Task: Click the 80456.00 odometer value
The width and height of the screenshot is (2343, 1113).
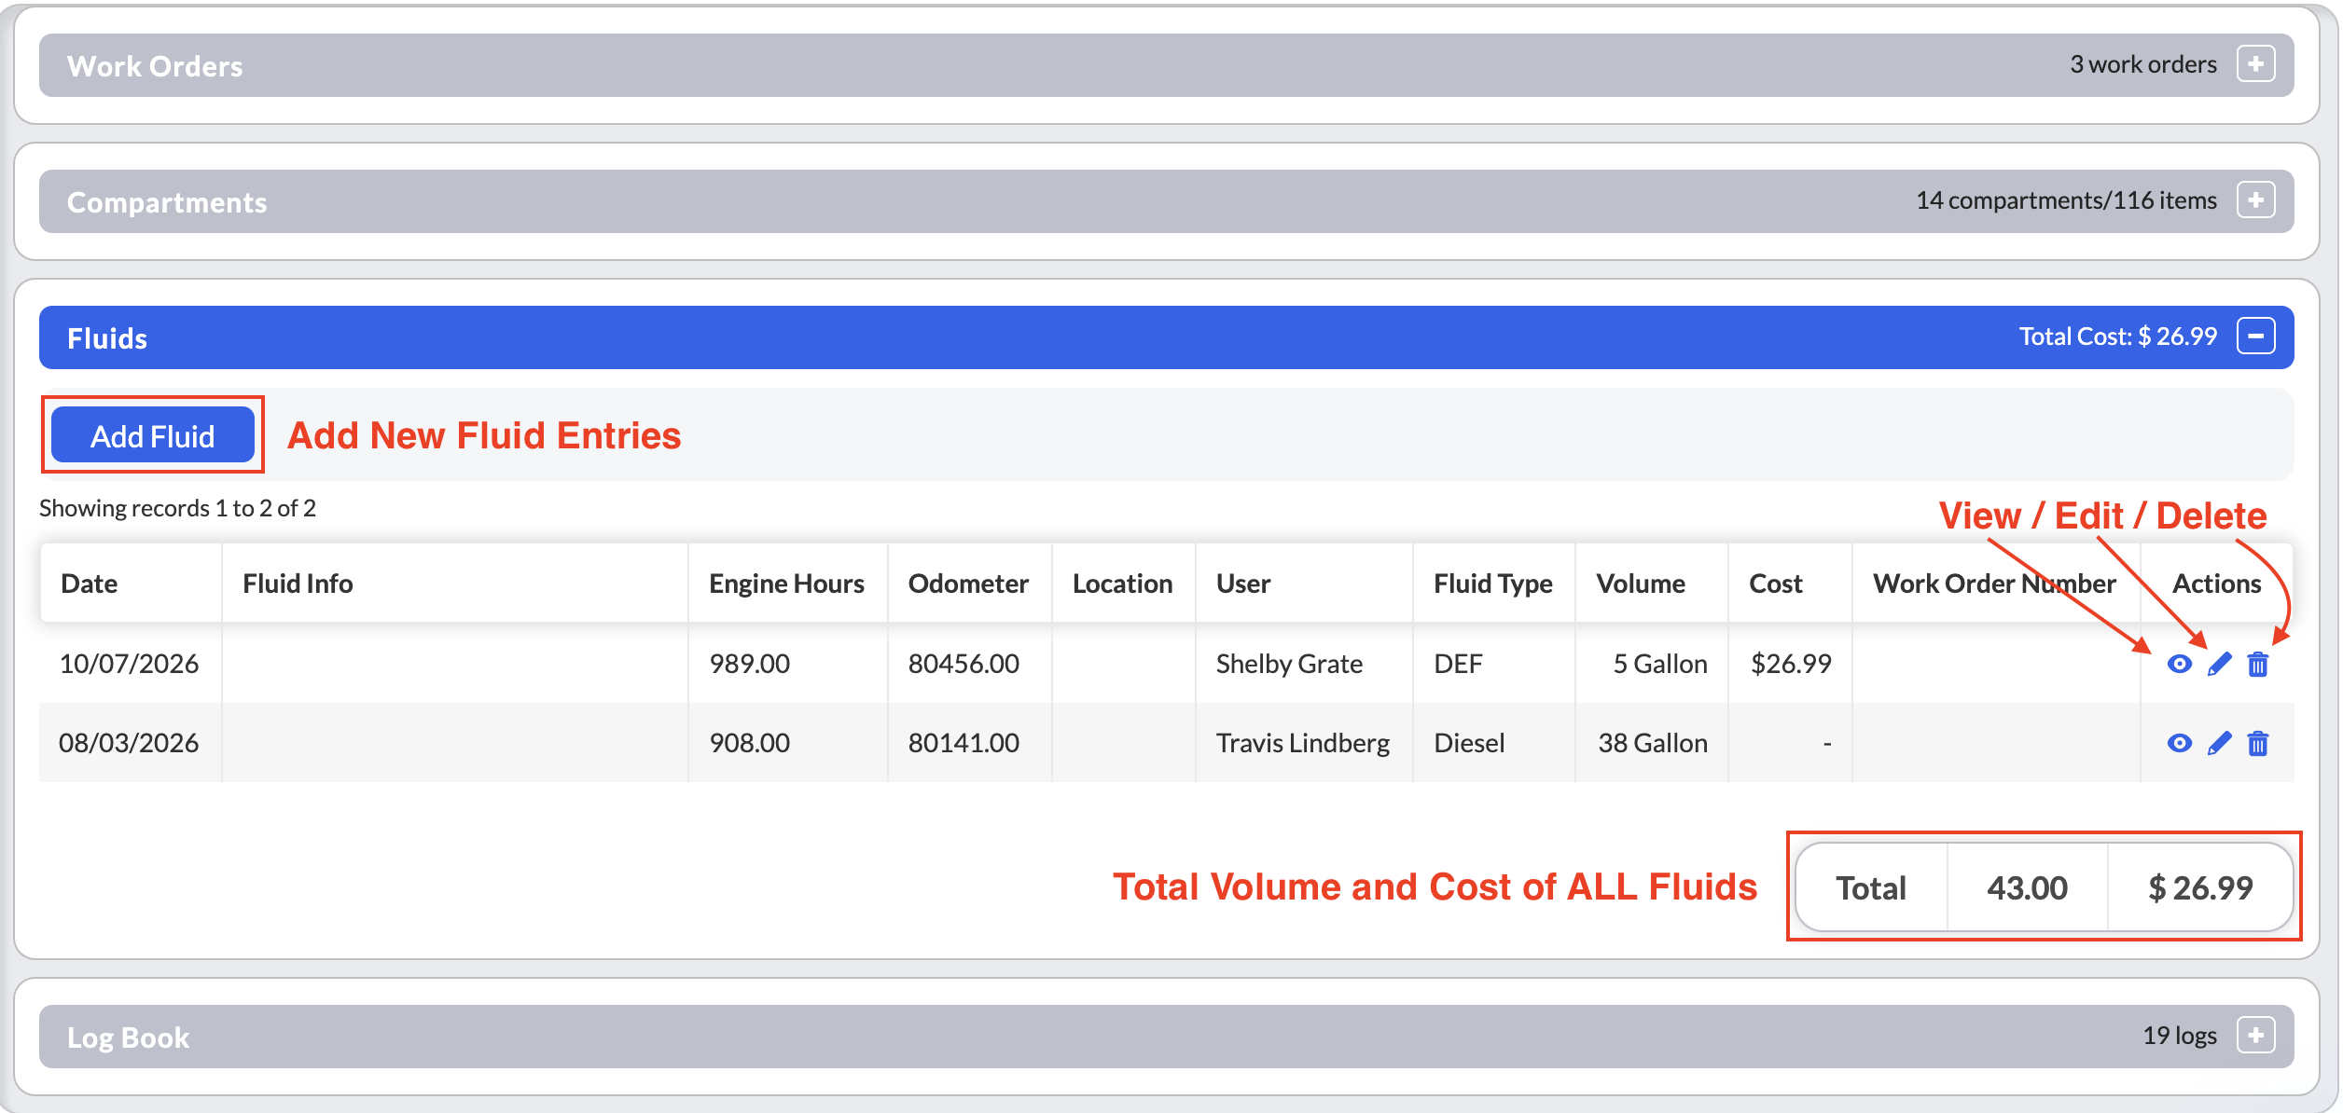Action: point(964,664)
